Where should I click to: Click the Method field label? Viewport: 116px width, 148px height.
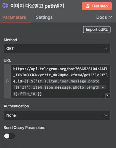coord(10,40)
